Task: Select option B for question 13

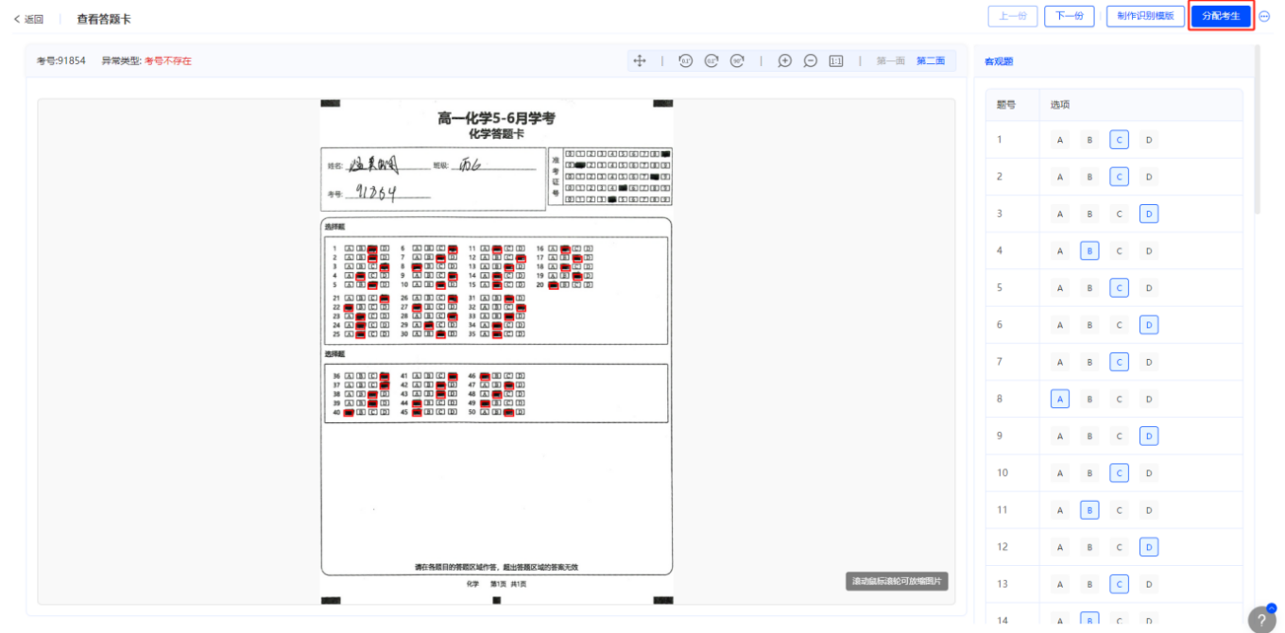Action: tap(1089, 584)
